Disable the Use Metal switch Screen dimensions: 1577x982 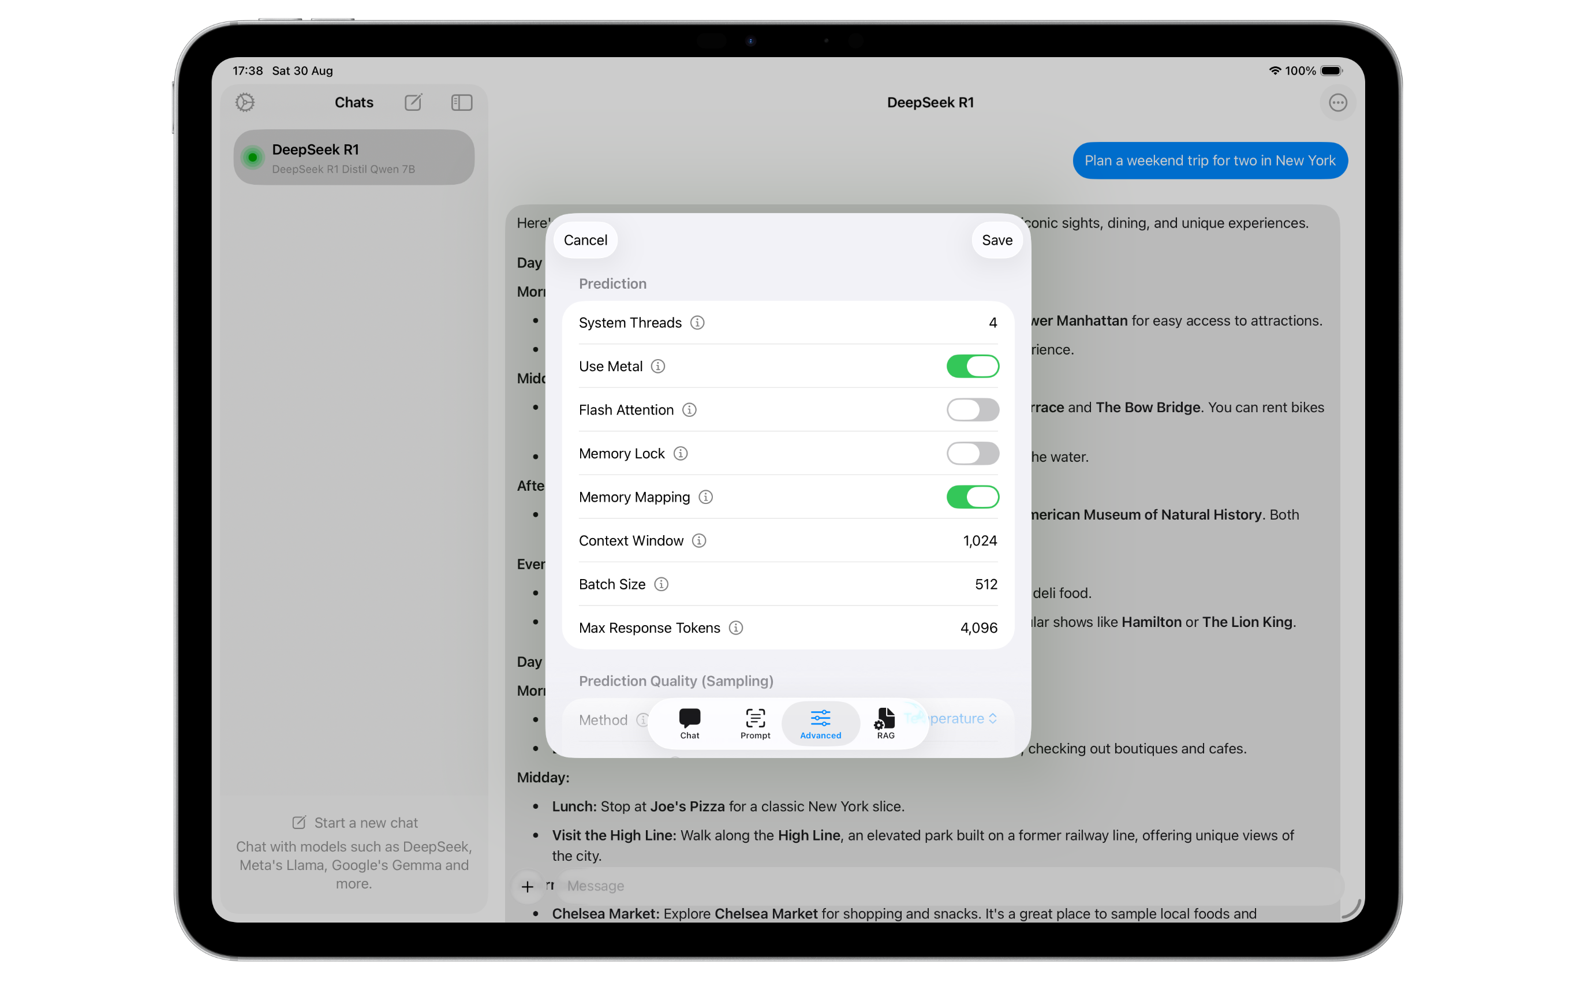click(x=972, y=366)
